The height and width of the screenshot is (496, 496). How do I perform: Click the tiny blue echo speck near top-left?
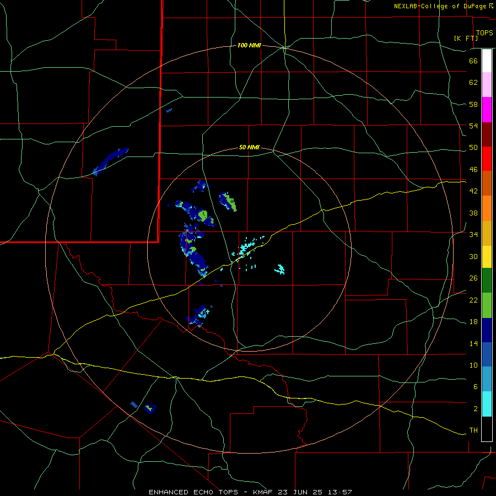coord(169,110)
